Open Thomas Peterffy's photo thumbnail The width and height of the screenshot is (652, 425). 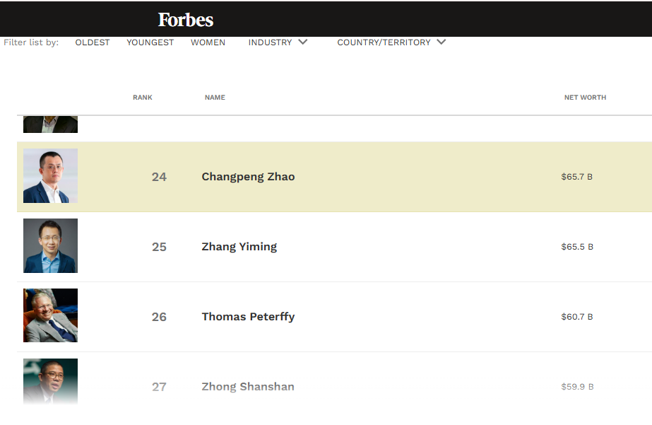(50, 315)
